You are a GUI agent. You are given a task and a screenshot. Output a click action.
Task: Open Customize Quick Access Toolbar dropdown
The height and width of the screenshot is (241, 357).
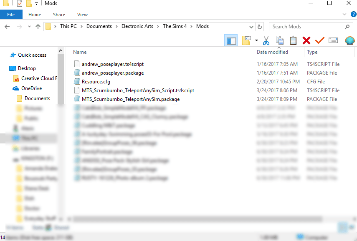(x=36, y=3)
